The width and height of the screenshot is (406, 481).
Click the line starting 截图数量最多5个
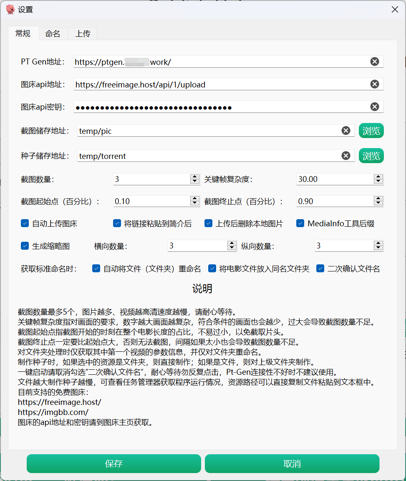click(x=128, y=312)
